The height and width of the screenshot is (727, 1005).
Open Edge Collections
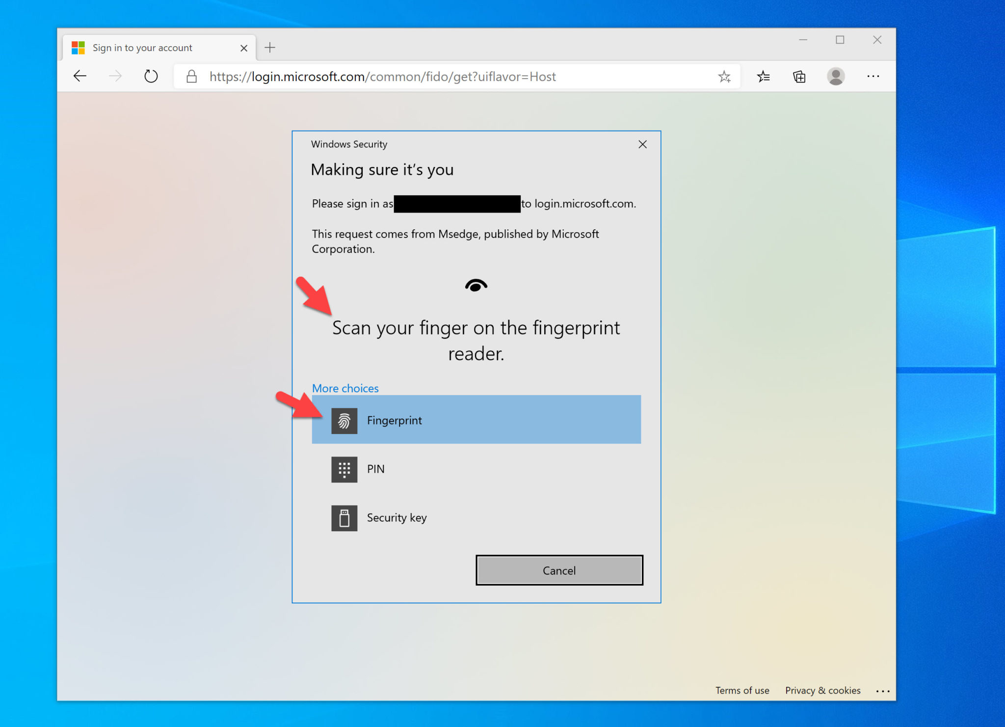click(798, 76)
